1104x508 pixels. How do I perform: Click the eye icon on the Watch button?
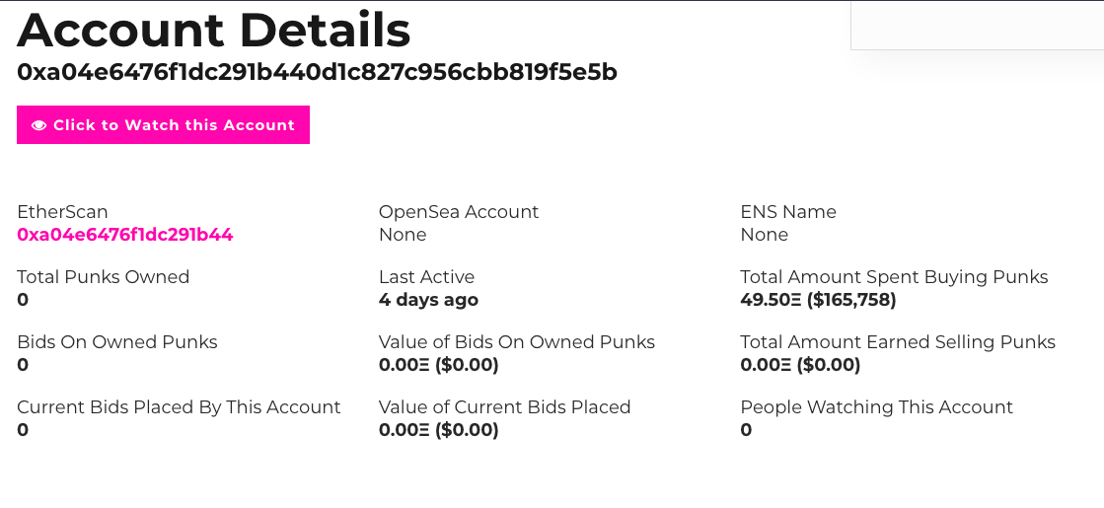pyautogui.click(x=39, y=125)
